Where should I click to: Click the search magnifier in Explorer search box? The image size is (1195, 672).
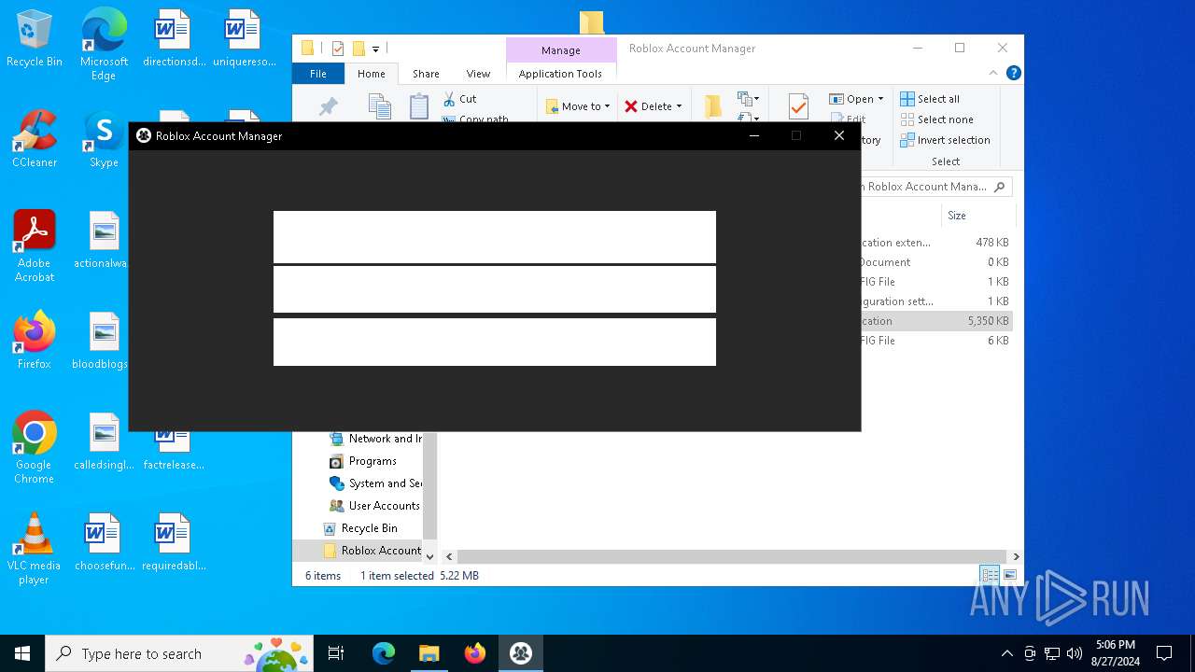coord(999,187)
